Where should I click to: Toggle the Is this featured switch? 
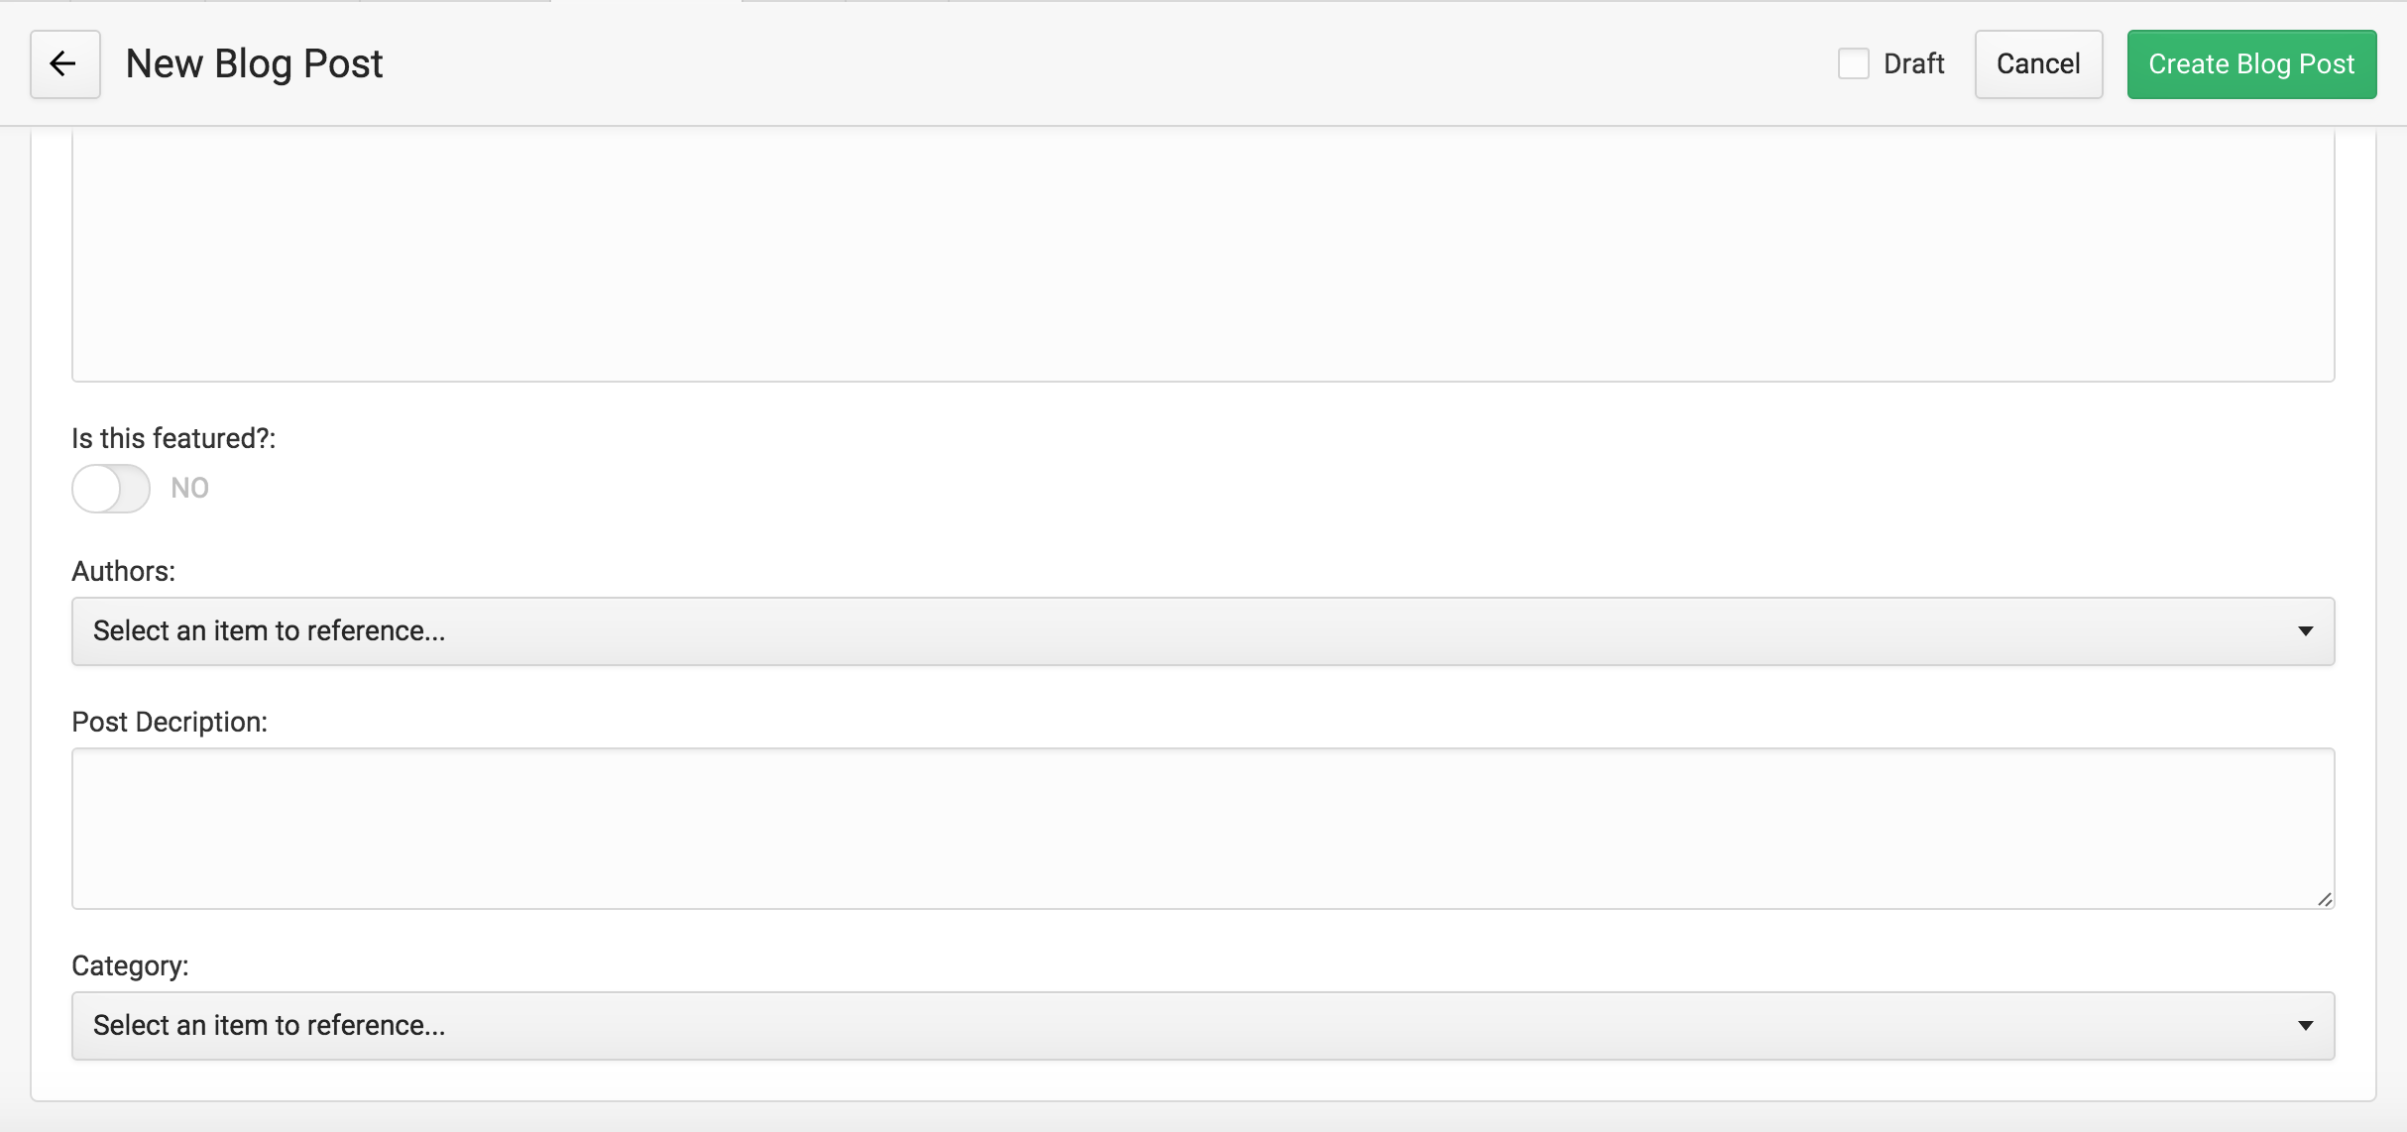coord(111,489)
